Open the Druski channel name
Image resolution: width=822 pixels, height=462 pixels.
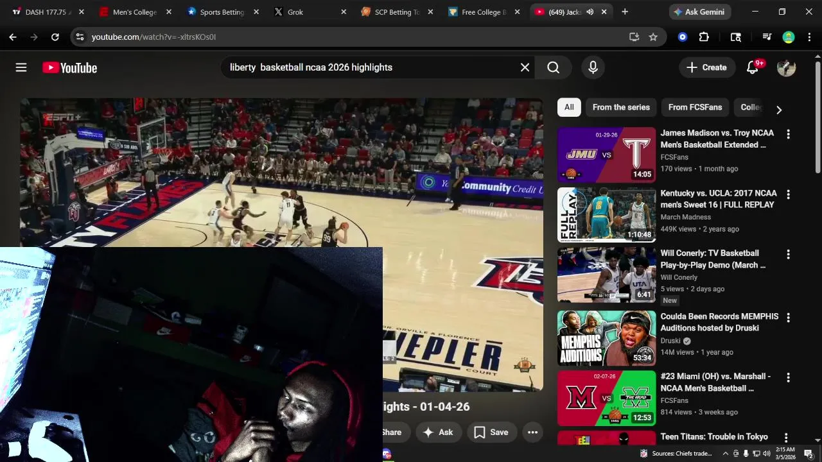coord(670,341)
